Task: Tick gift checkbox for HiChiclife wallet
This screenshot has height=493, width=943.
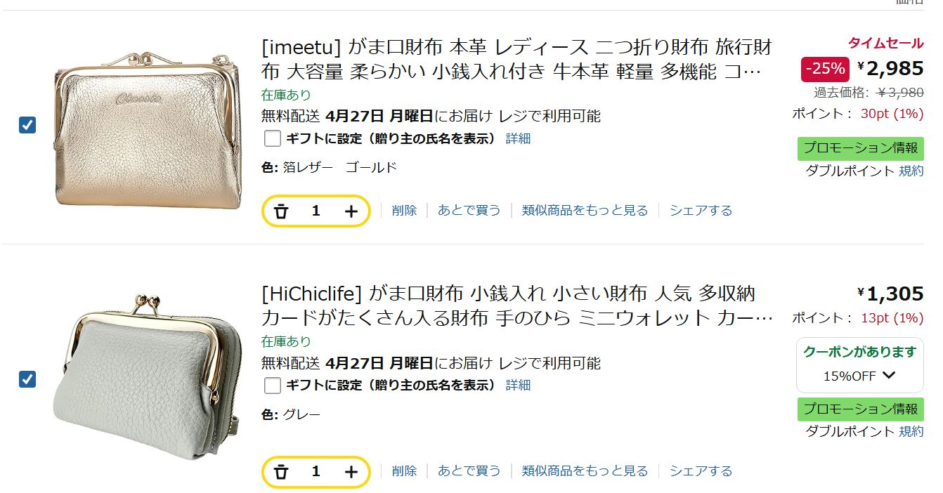Action: click(273, 385)
